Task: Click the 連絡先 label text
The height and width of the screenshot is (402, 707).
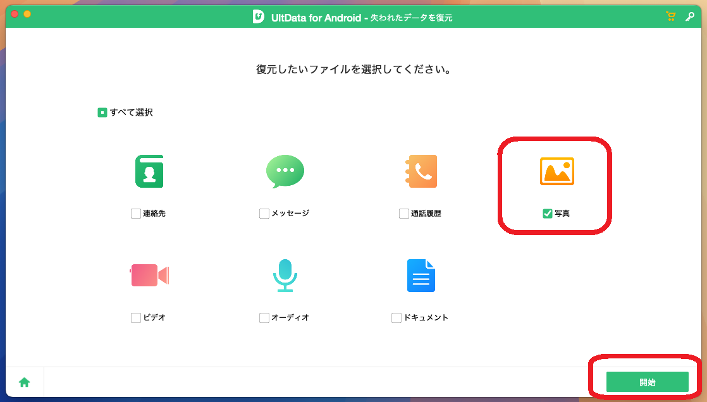Action: pos(154,213)
